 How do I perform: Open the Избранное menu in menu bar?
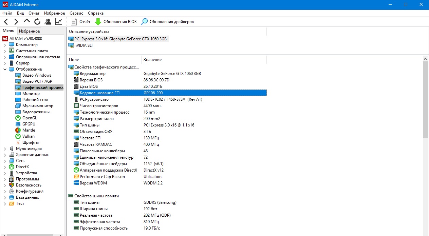pos(54,13)
